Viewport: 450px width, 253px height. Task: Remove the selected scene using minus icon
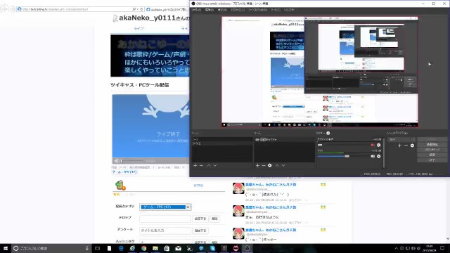[201, 166]
